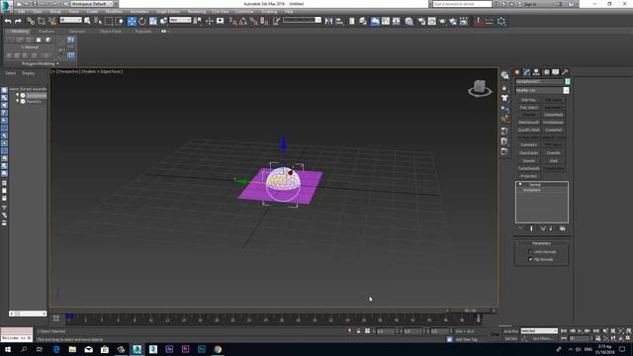This screenshot has height=356, width=633.
Task: Toggle the Percent Snap icon
Action: point(253,21)
